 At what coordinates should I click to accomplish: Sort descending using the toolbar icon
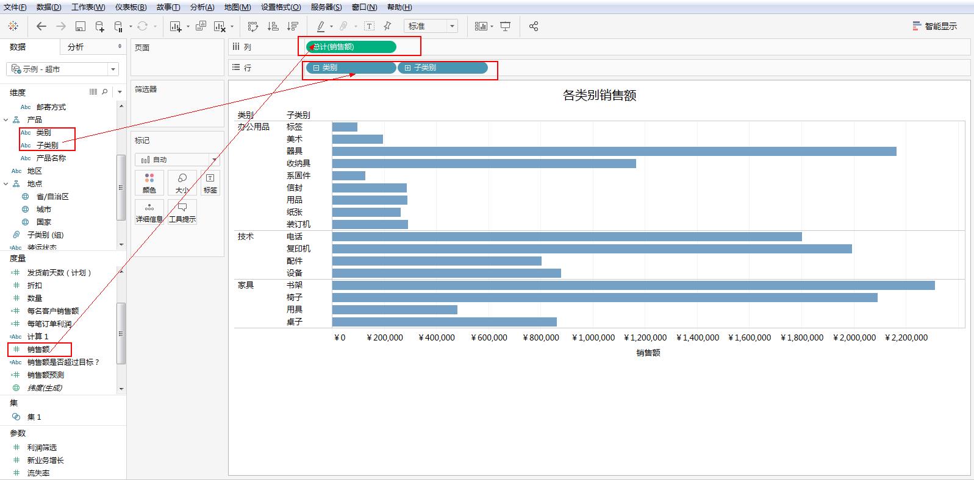(x=293, y=26)
